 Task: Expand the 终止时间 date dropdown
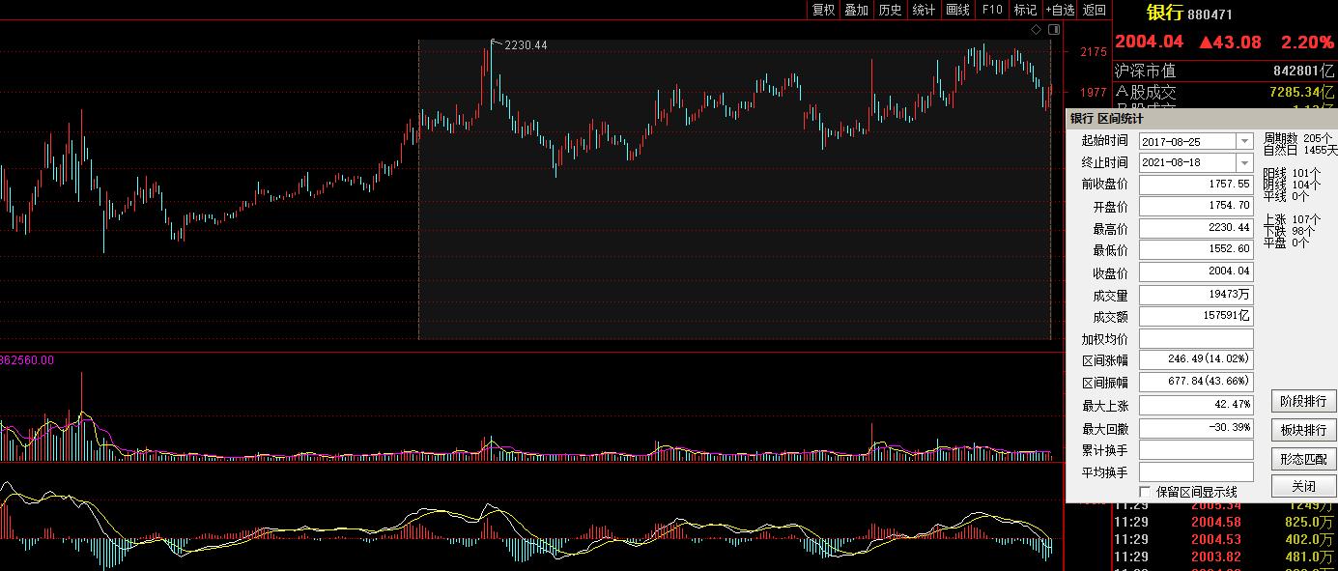click(1243, 163)
